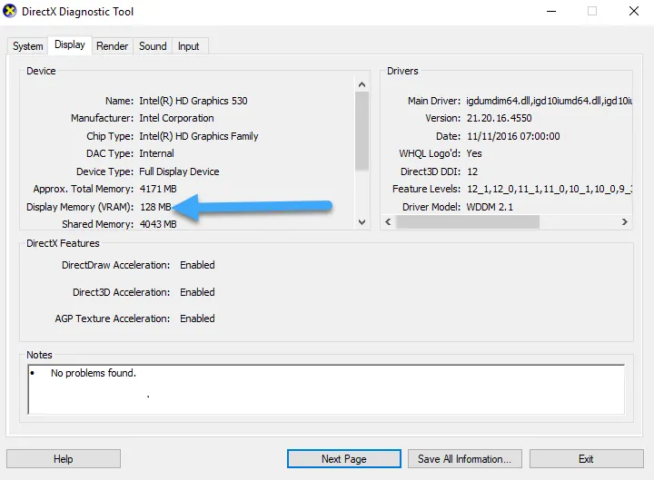Click Drivers panel scroll right arrow
The height and width of the screenshot is (480, 654).
pyautogui.click(x=624, y=221)
